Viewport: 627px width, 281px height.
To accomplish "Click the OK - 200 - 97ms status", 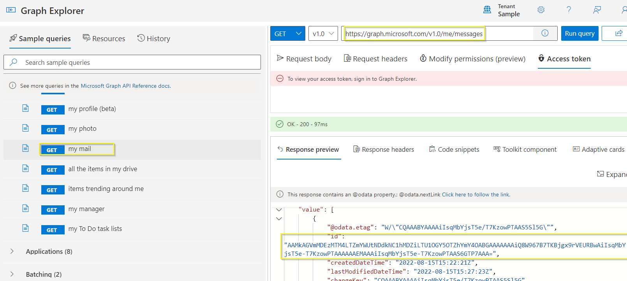I will 307,124.
